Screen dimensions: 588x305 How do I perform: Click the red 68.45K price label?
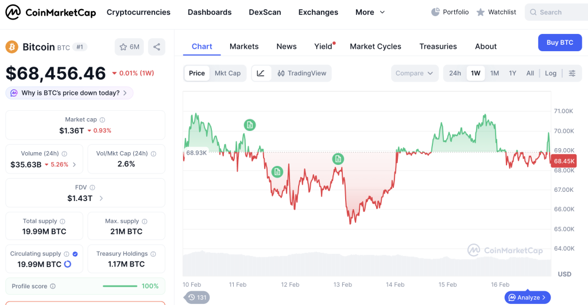564,161
